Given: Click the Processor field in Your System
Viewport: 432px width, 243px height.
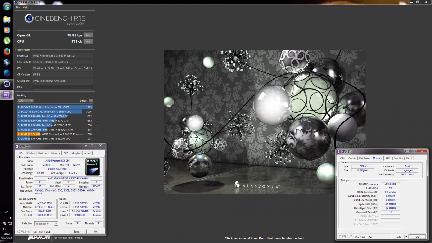Looking at the screenshot, I should (x=63, y=55).
